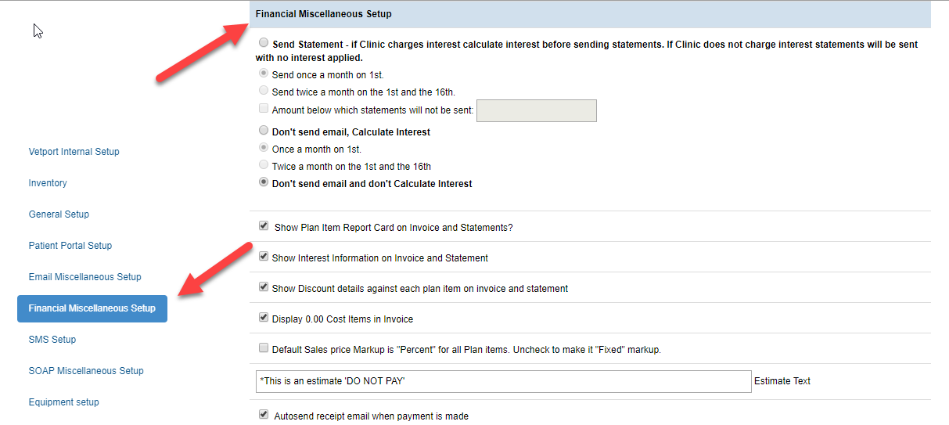Viewport: 949px width, 425px height.
Task: Open Email Miscellaneous Setup
Action: pos(84,277)
